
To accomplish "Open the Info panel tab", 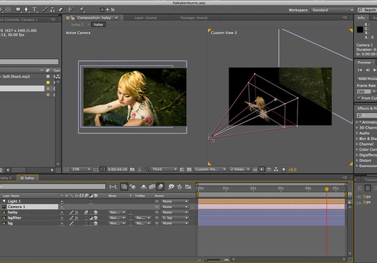I will [x=361, y=18].
